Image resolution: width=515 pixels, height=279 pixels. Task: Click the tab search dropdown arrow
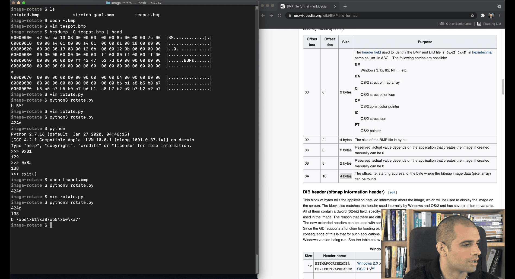pyautogui.click(x=499, y=7)
